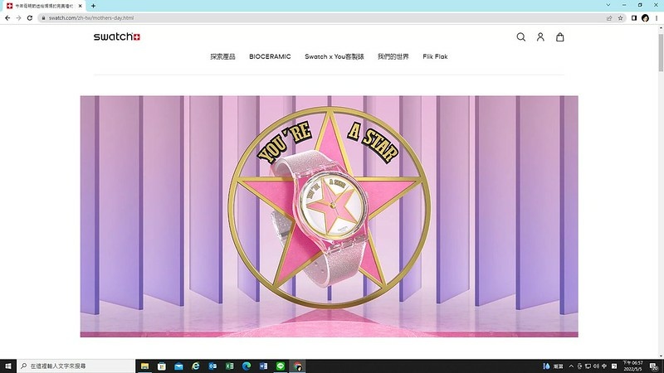Open the weather widget in taskbar
Viewport: 664px width, 373px height.
(554, 366)
